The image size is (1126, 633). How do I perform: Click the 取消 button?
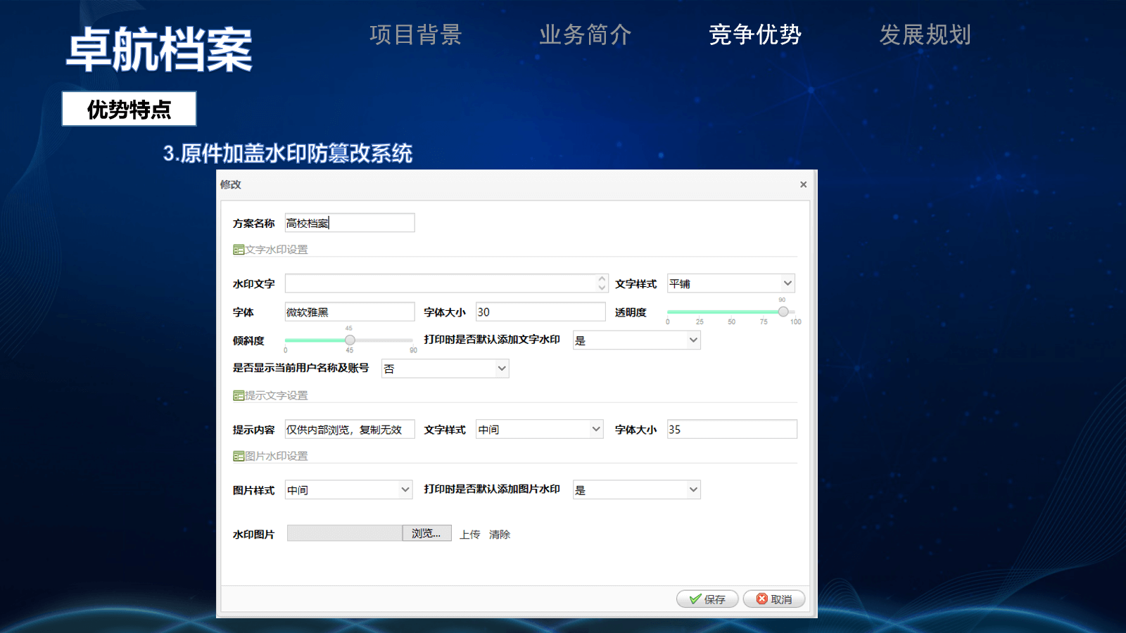point(774,599)
